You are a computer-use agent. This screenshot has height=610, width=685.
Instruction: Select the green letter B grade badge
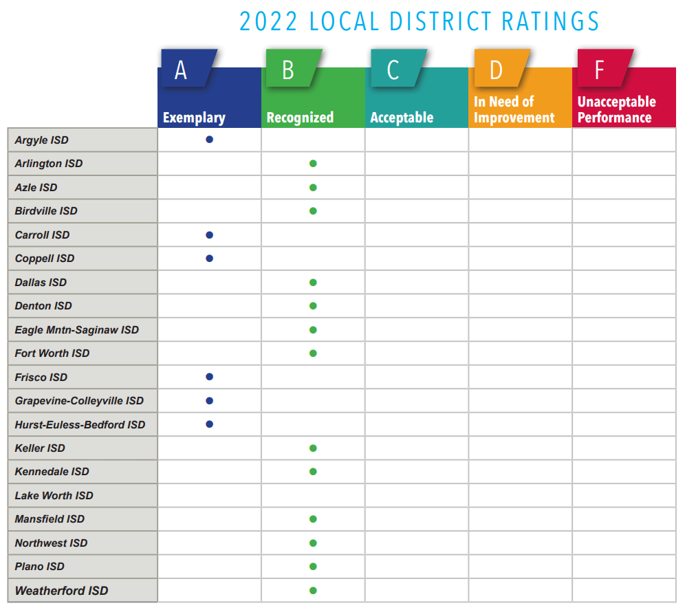point(294,67)
